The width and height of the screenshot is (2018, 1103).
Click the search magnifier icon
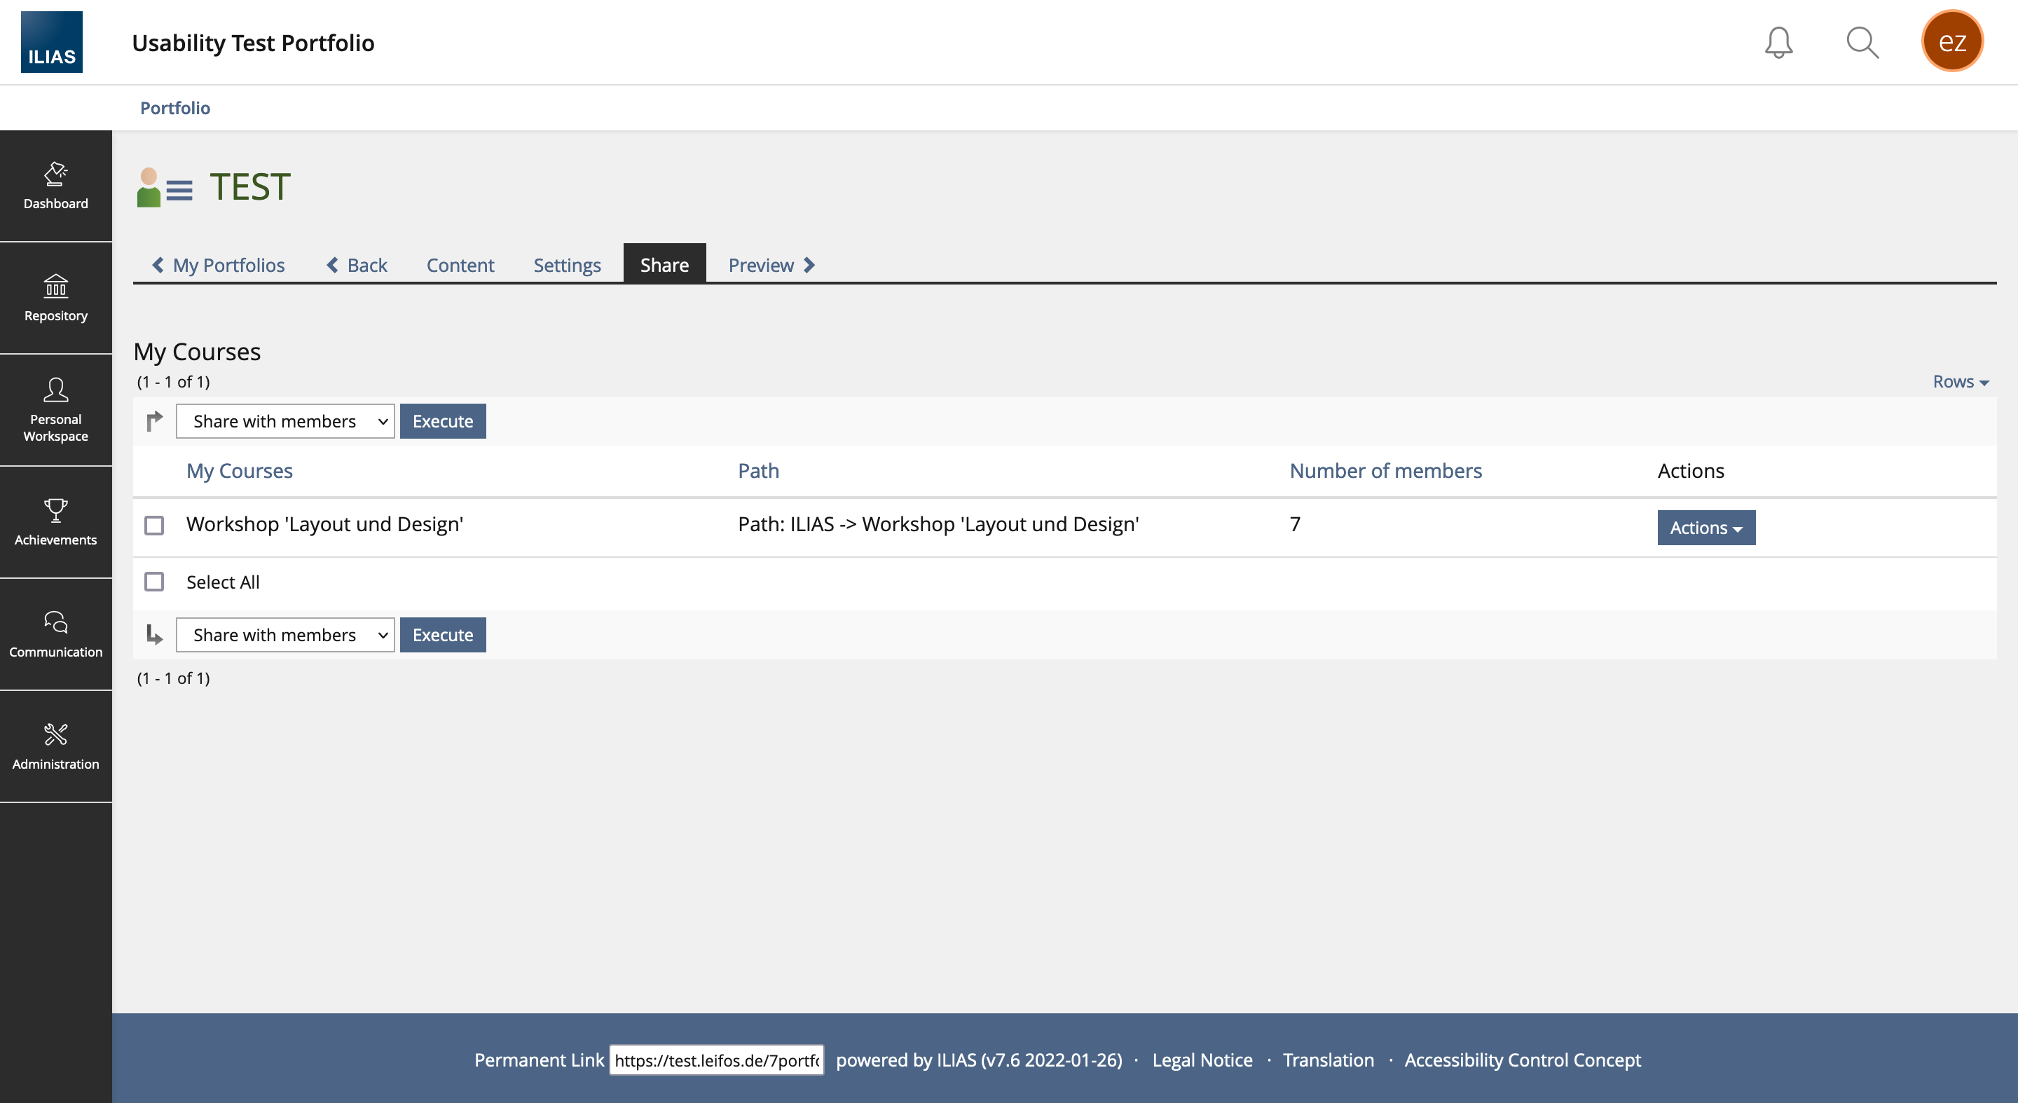[x=1862, y=42]
